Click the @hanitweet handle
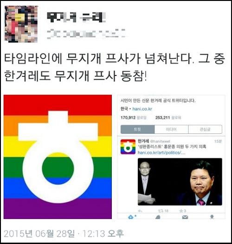The image size is (232, 244). 160,141
